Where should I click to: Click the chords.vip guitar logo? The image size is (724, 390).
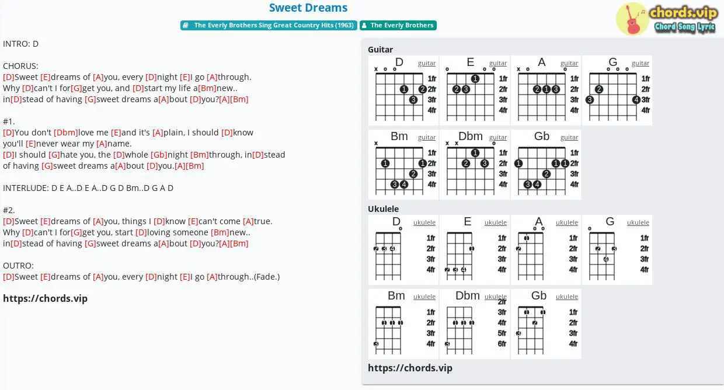[666, 19]
